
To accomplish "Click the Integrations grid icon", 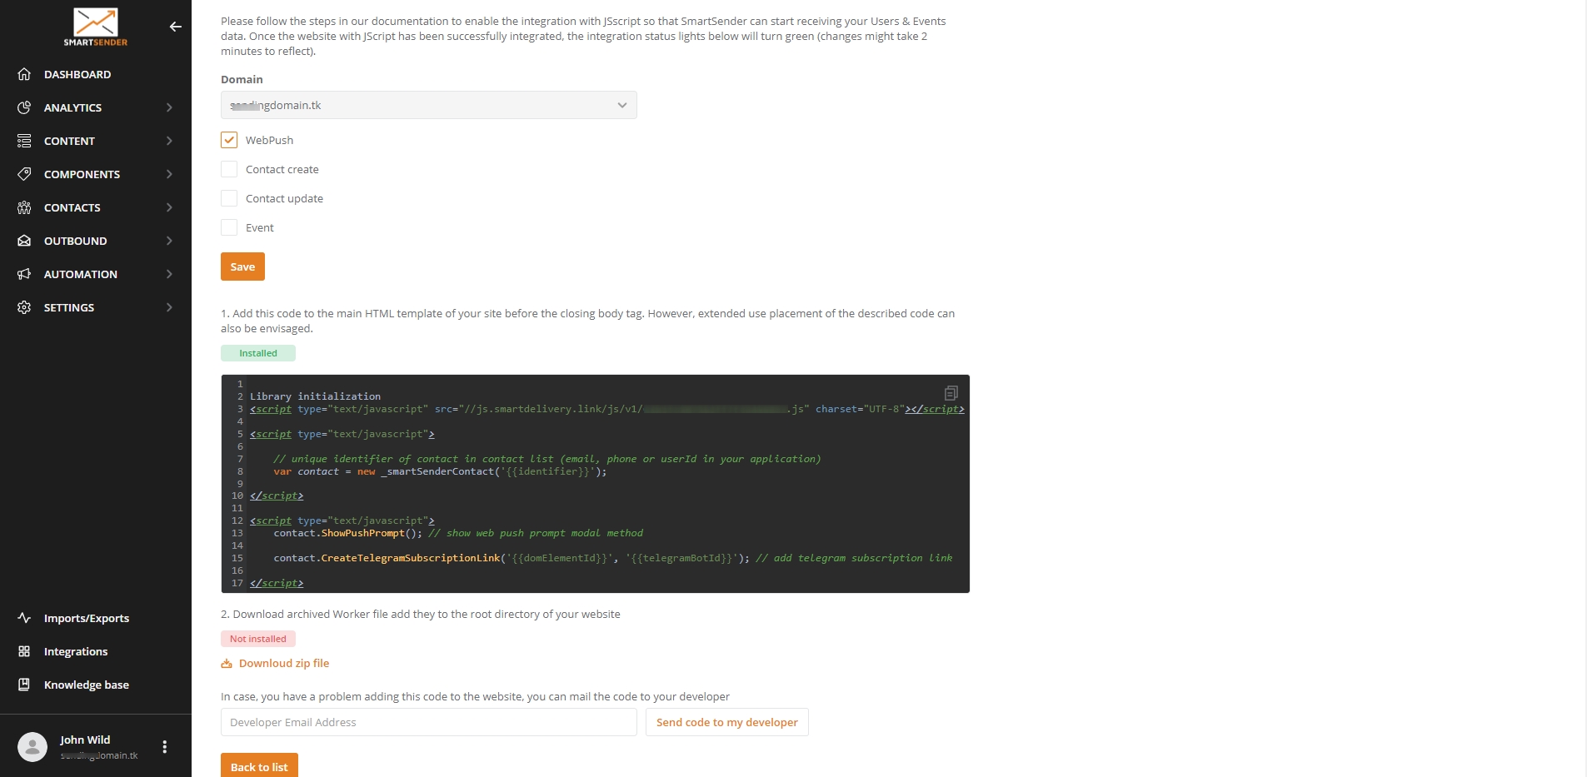I will click(x=24, y=651).
